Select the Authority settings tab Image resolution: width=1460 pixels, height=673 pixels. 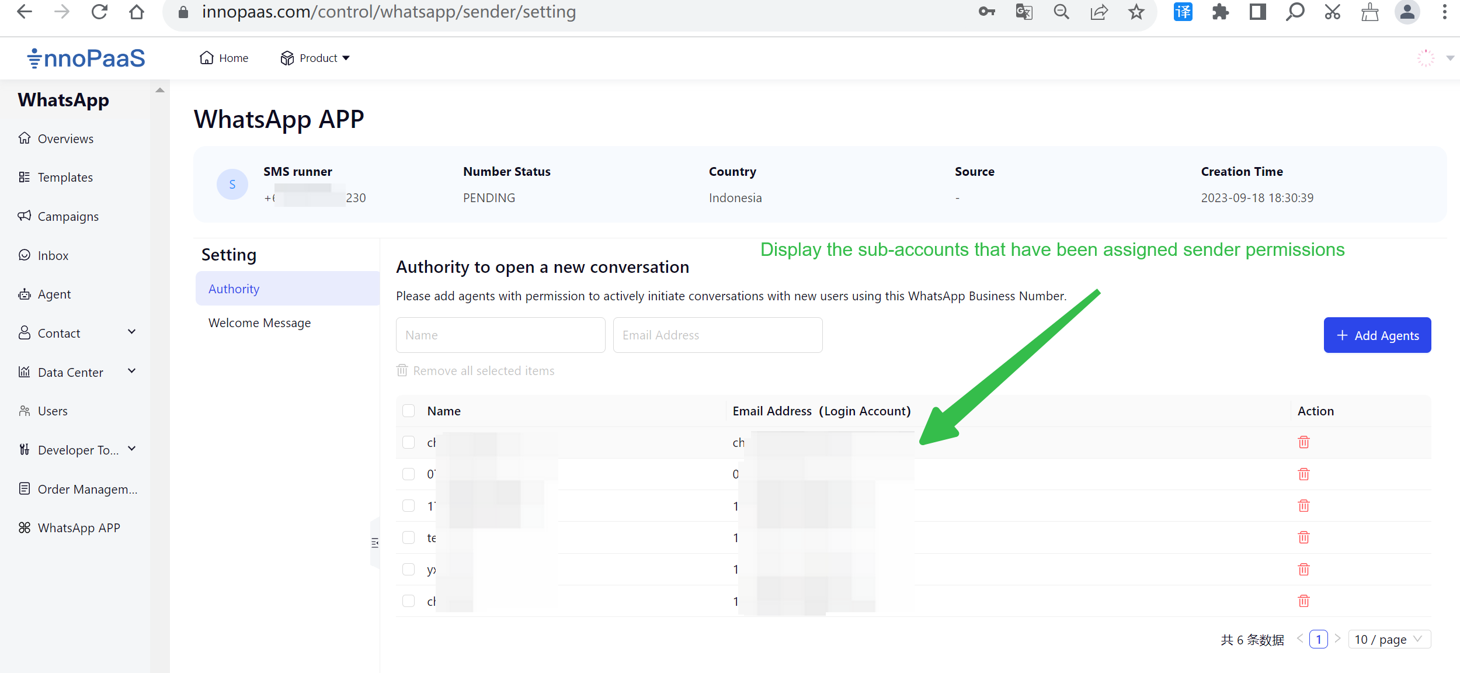[x=287, y=289]
